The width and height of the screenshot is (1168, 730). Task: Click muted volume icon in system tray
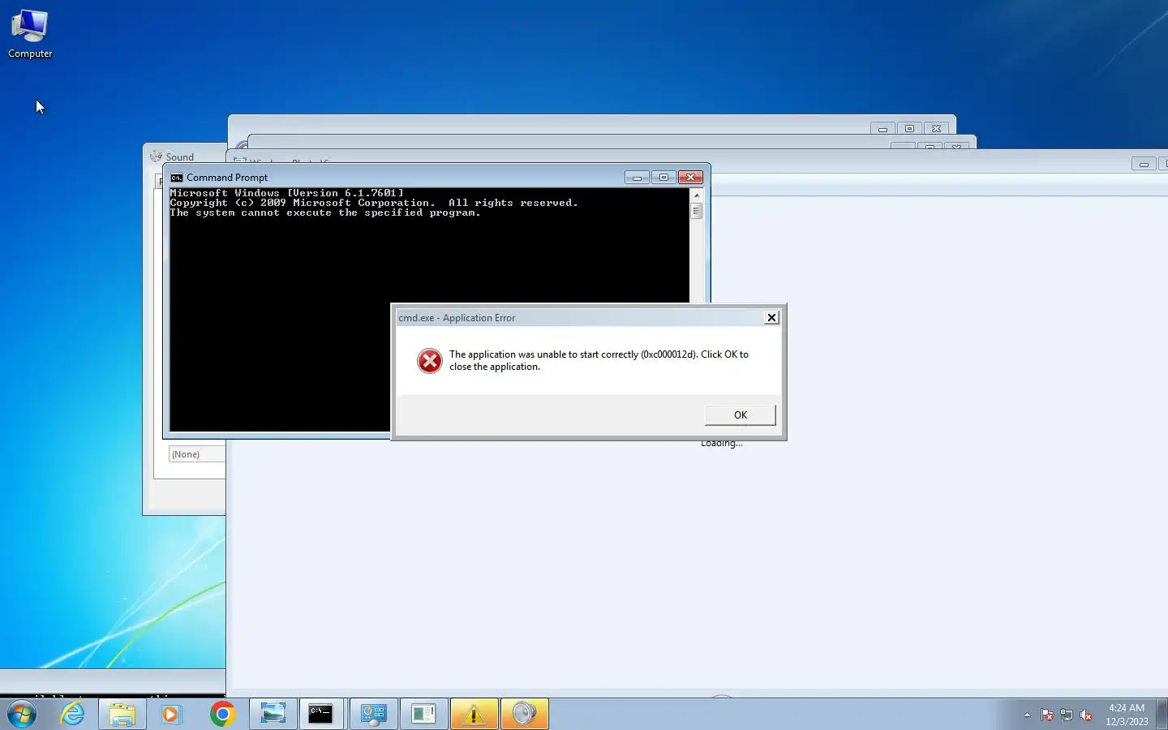pos(1086,715)
